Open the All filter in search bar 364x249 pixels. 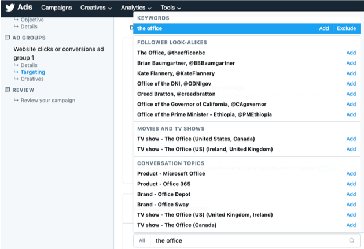[x=142, y=241]
